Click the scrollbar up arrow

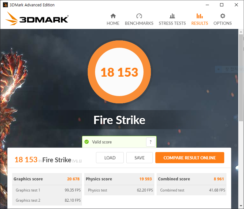(241, 32)
